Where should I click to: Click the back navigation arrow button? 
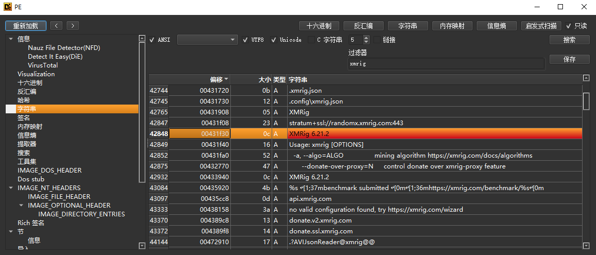point(56,25)
